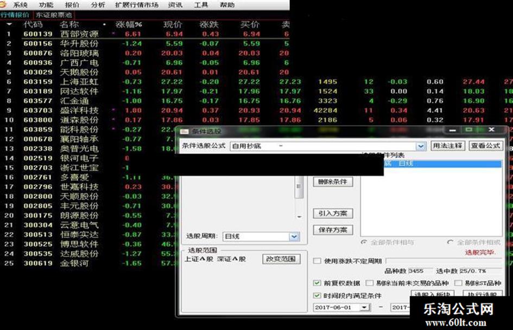The height and width of the screenshot is (330, 513).
Task: Select stock row 600139 西部资源
Action: [x=144, y=34]
